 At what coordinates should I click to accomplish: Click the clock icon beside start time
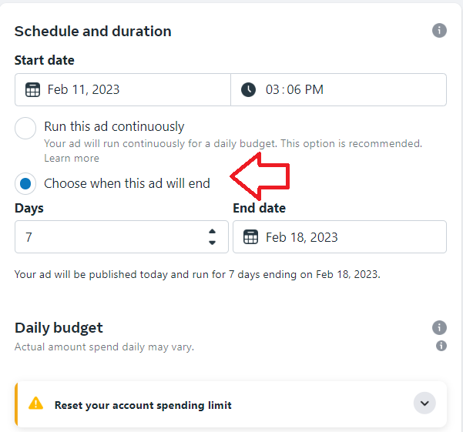pos(248,89)
